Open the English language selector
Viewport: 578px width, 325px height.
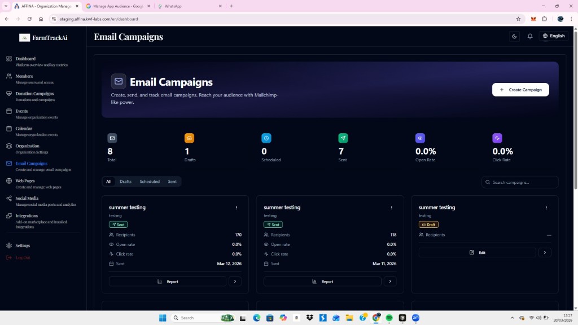tap(553, 36)
